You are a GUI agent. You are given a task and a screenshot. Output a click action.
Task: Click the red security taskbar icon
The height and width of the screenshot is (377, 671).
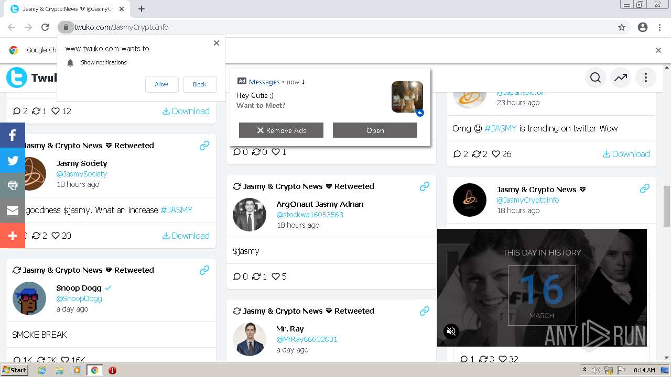click(112, 370)
